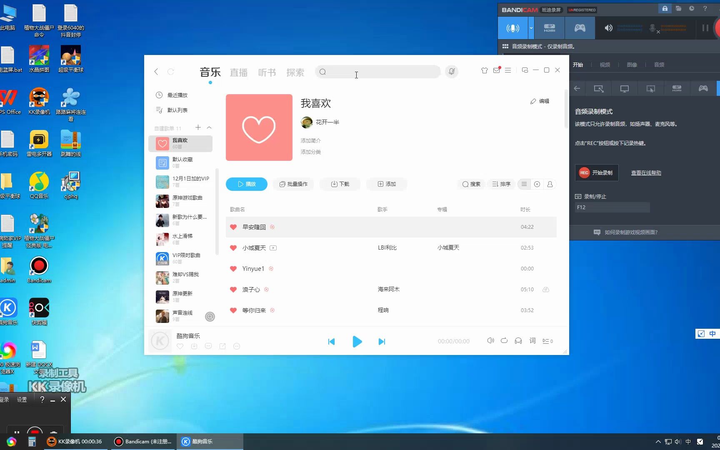
Task: Click the 编辑 playlist edit button
Action: click(x=540, y=101)
